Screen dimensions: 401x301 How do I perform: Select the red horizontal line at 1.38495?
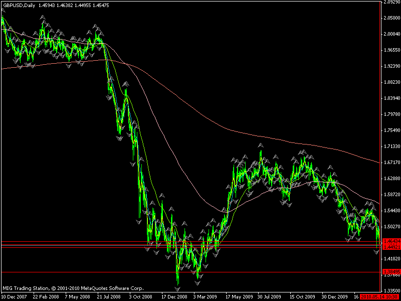[100, 272]
